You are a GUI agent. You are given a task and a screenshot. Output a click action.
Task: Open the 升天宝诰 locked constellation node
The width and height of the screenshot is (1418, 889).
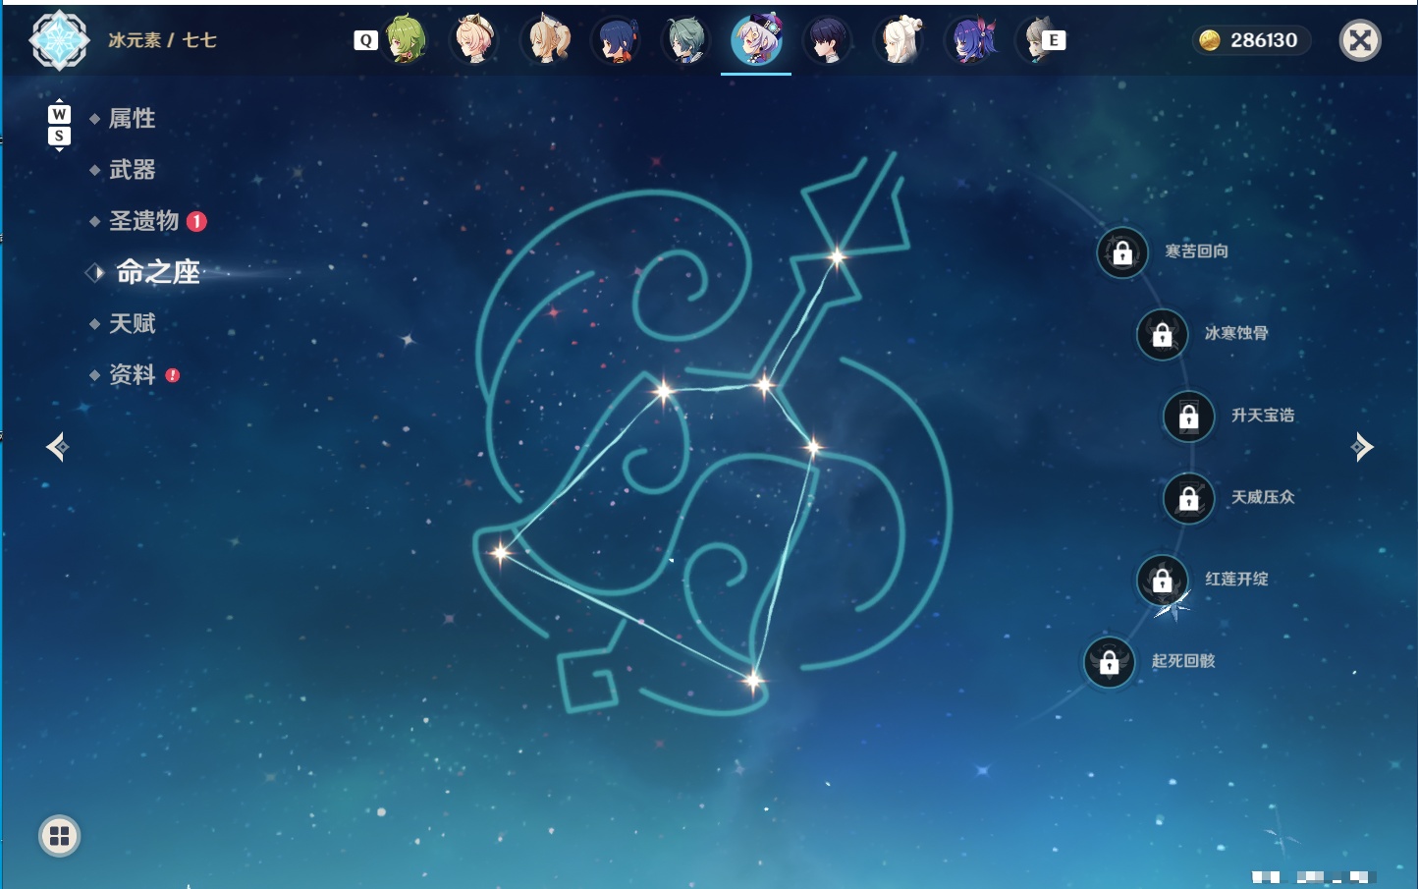tap(1188, 417)
